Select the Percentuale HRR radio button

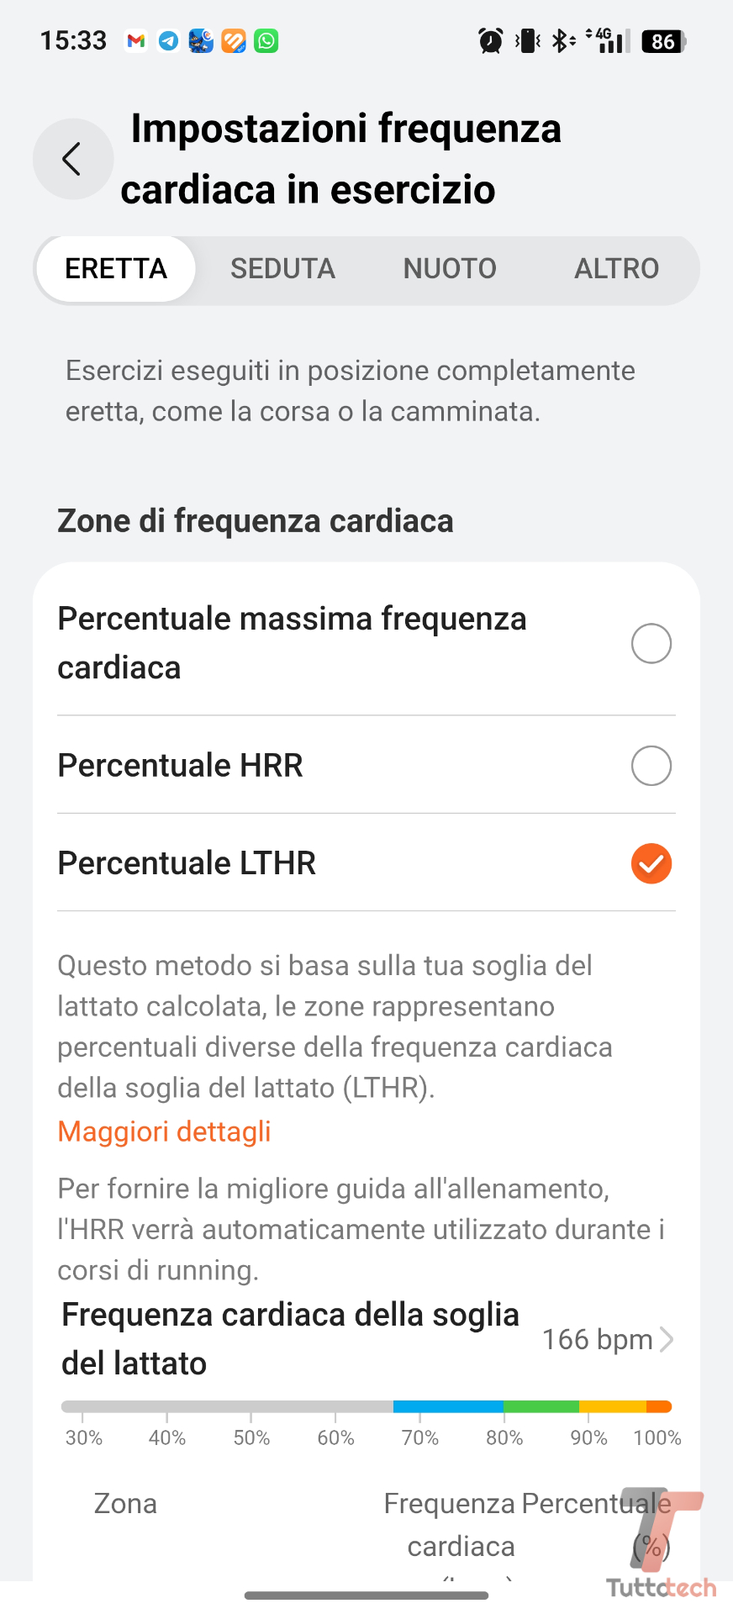coord(651,766)
